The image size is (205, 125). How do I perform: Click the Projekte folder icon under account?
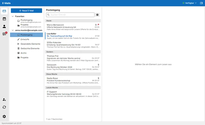pyautogui.click(x=19, y=58)
